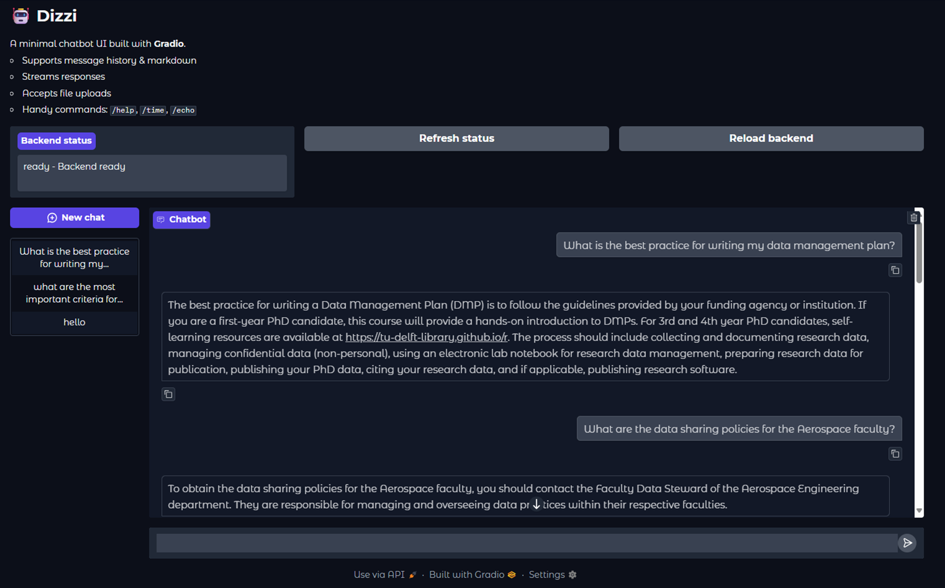Click the Backend status text field
Screen dimensions: 945x588
(152, 173)
